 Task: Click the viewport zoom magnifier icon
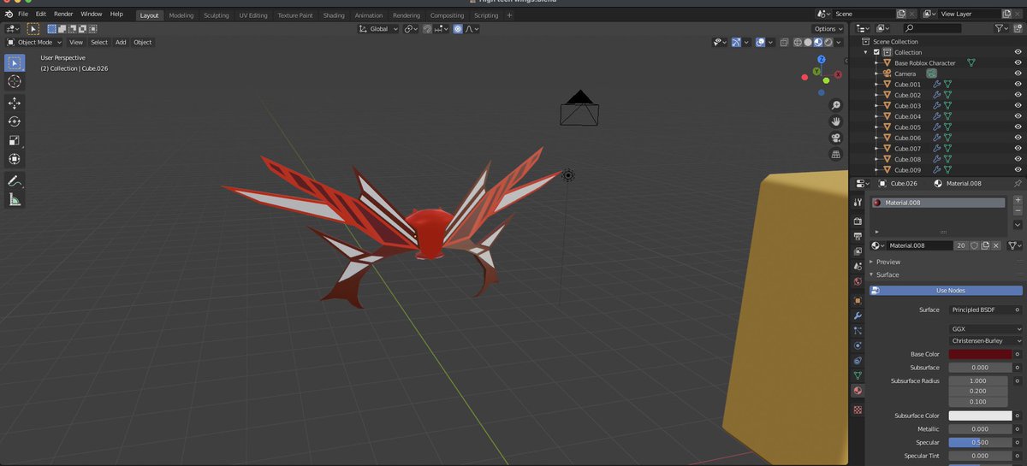click(836, 105)
